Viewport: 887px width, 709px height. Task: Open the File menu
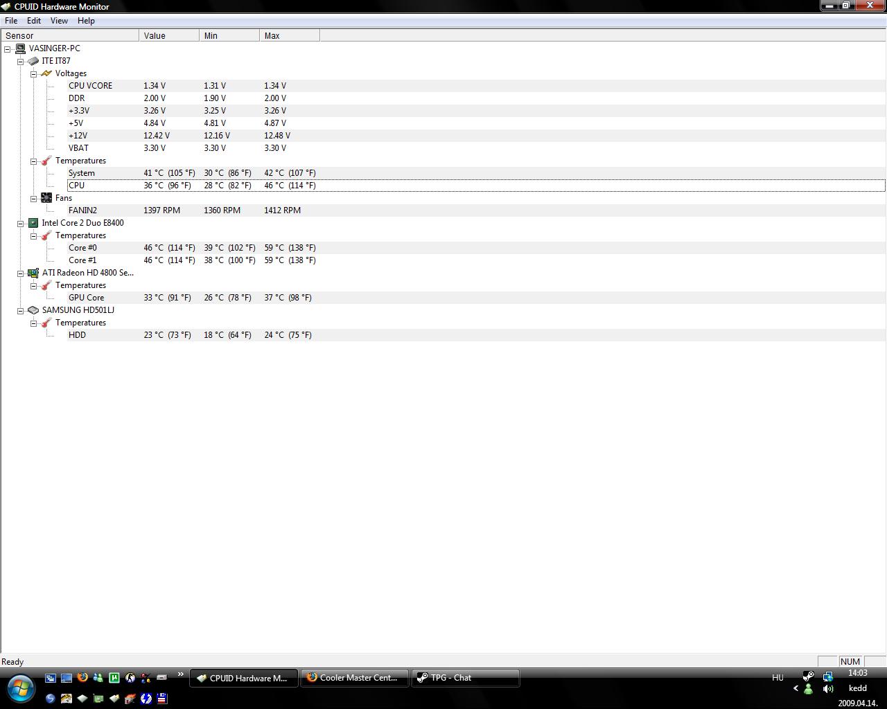[11, 21]
